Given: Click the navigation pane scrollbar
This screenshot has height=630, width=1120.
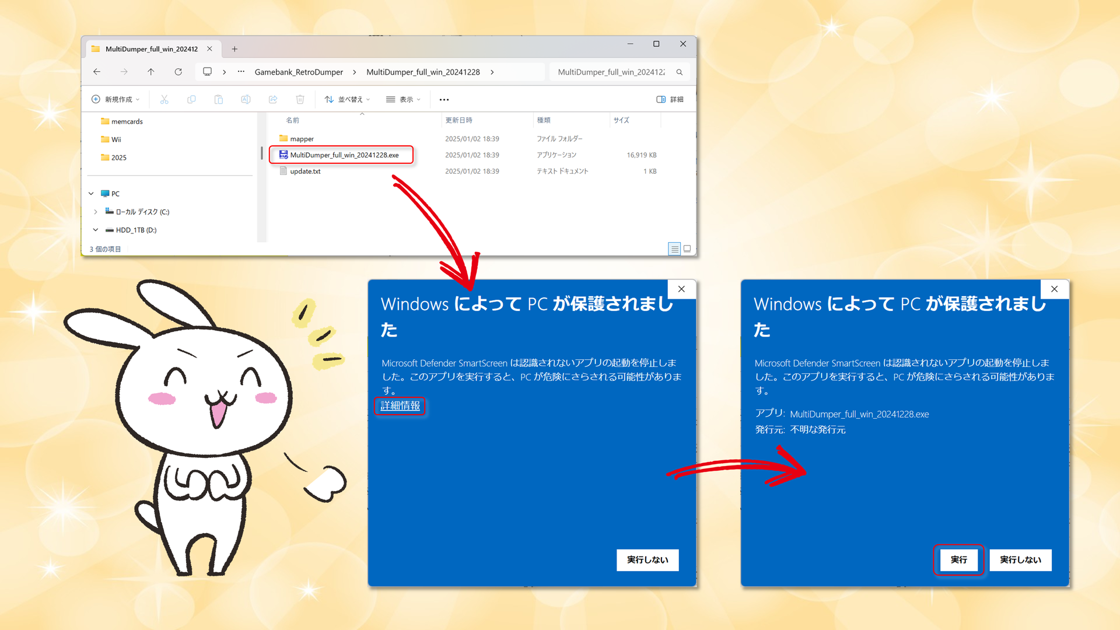Looking at the screenshot, I should point(261,153).
